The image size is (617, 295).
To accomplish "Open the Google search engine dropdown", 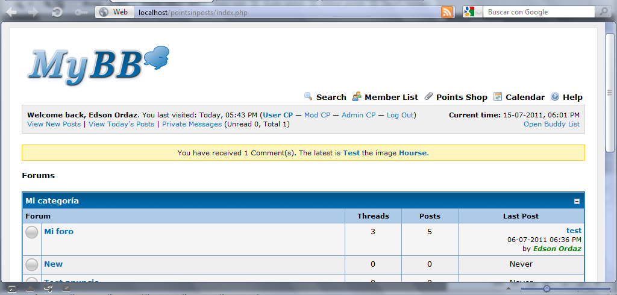I will coord(473,12).
